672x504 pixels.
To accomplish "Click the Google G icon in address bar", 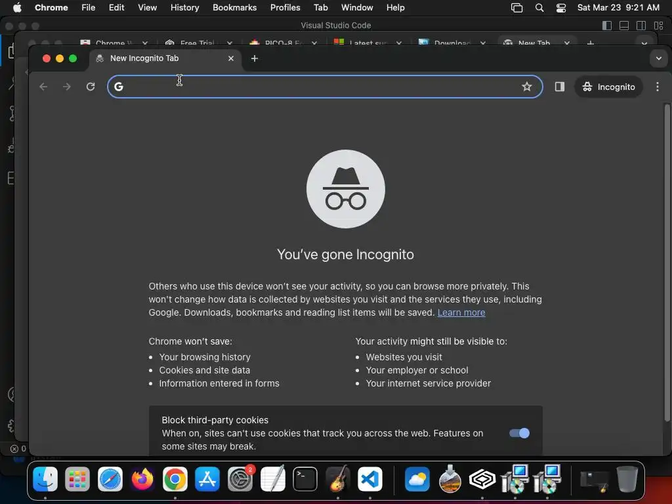I will pyautogui.click(x=119, y=87).
